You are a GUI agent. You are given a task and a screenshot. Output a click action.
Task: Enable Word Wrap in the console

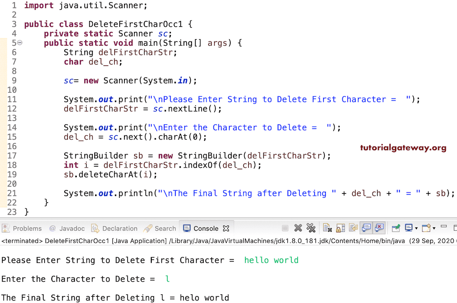[353, 228]
